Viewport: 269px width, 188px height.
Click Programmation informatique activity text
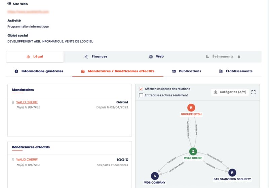click(x=28, y=27)
